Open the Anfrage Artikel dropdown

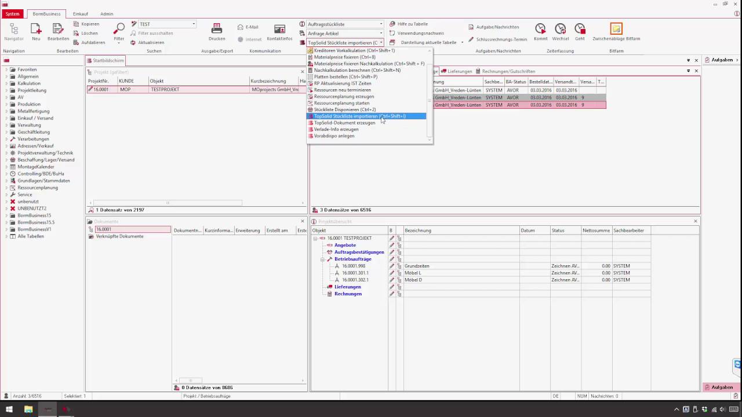tap(381, 34)
